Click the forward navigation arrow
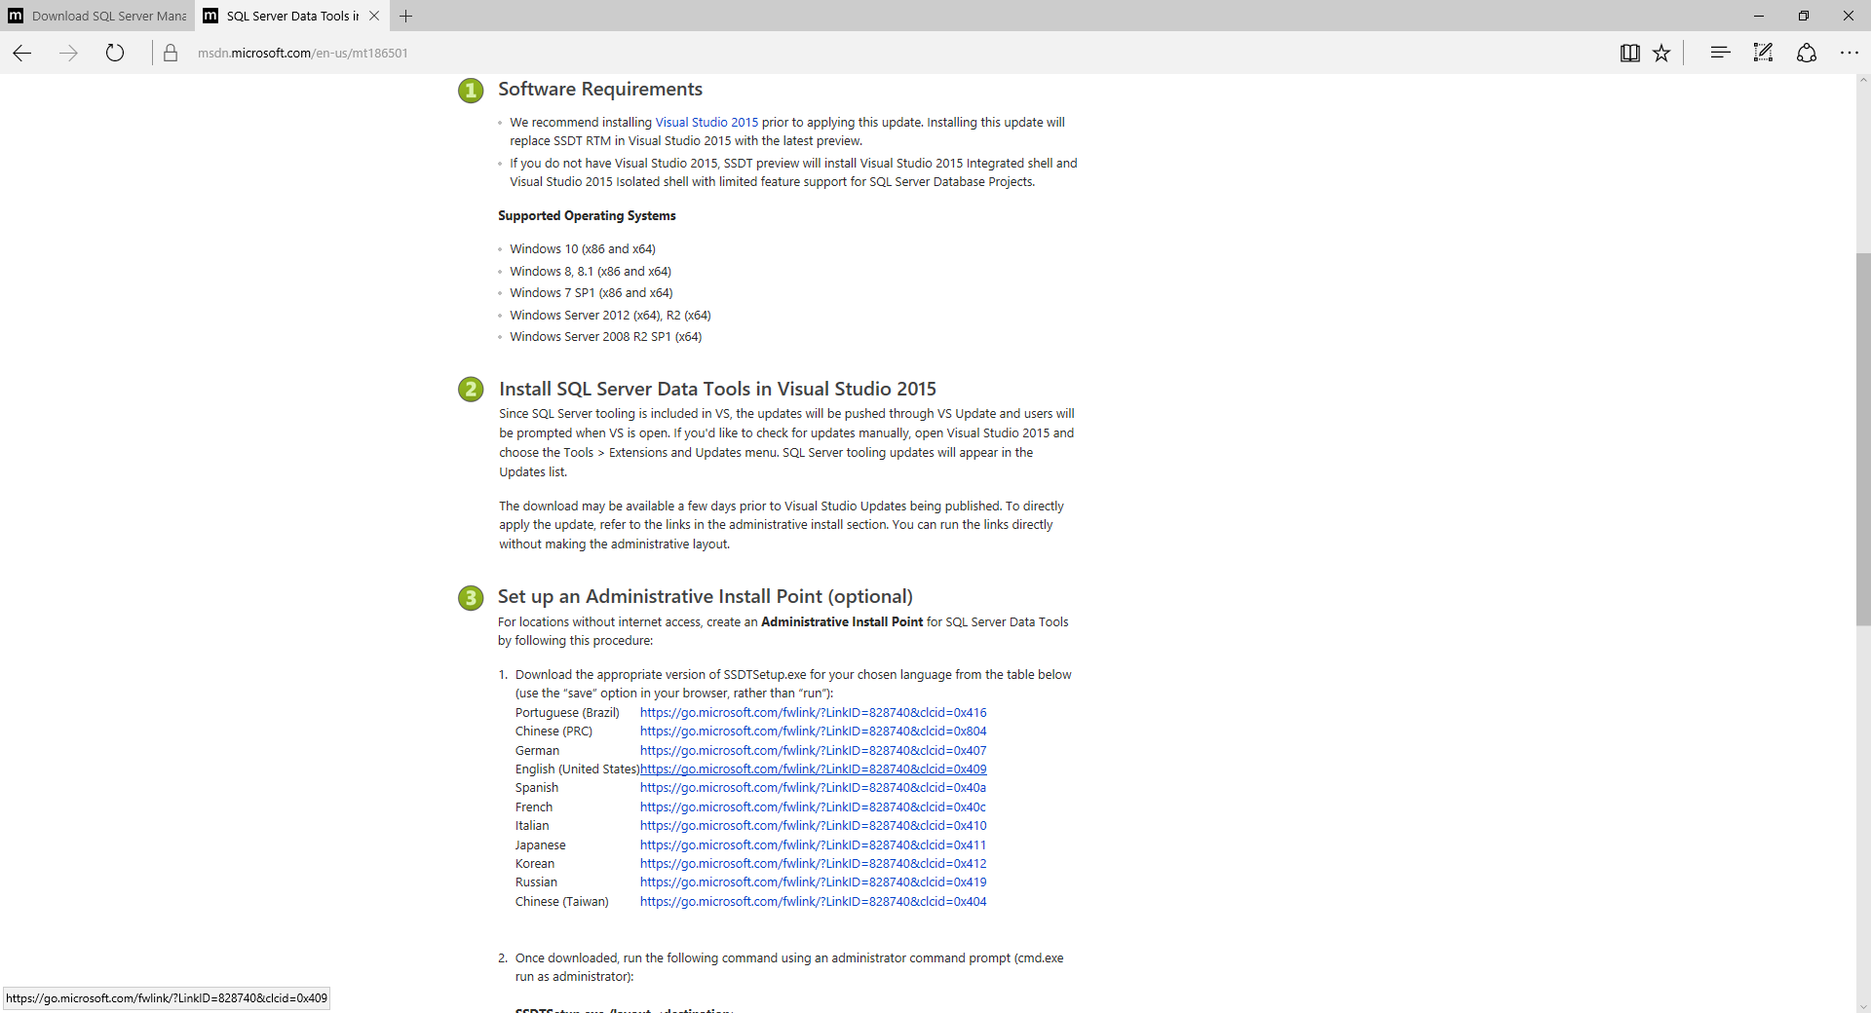Screen dimensions: 1871x1013 pos(68,54)
